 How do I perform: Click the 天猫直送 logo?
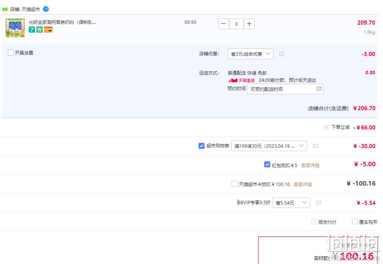tap(241, 80)
